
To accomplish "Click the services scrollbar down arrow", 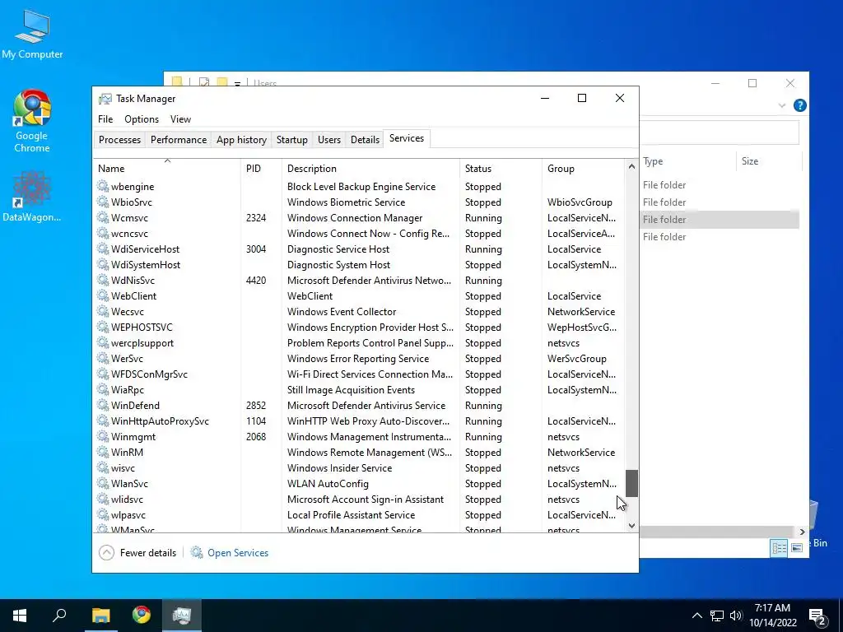I will click(x=631, y=526).
